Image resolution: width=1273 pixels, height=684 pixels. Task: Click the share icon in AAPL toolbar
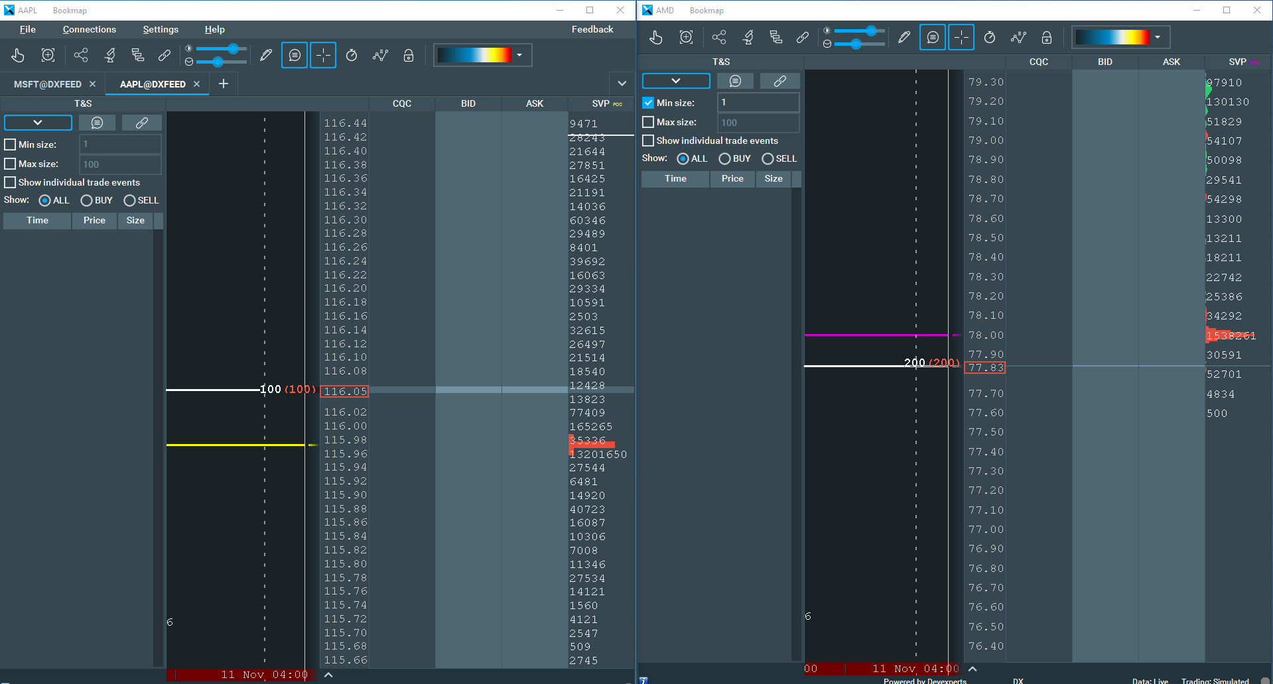pyautogui.click(x=81, y=56)
